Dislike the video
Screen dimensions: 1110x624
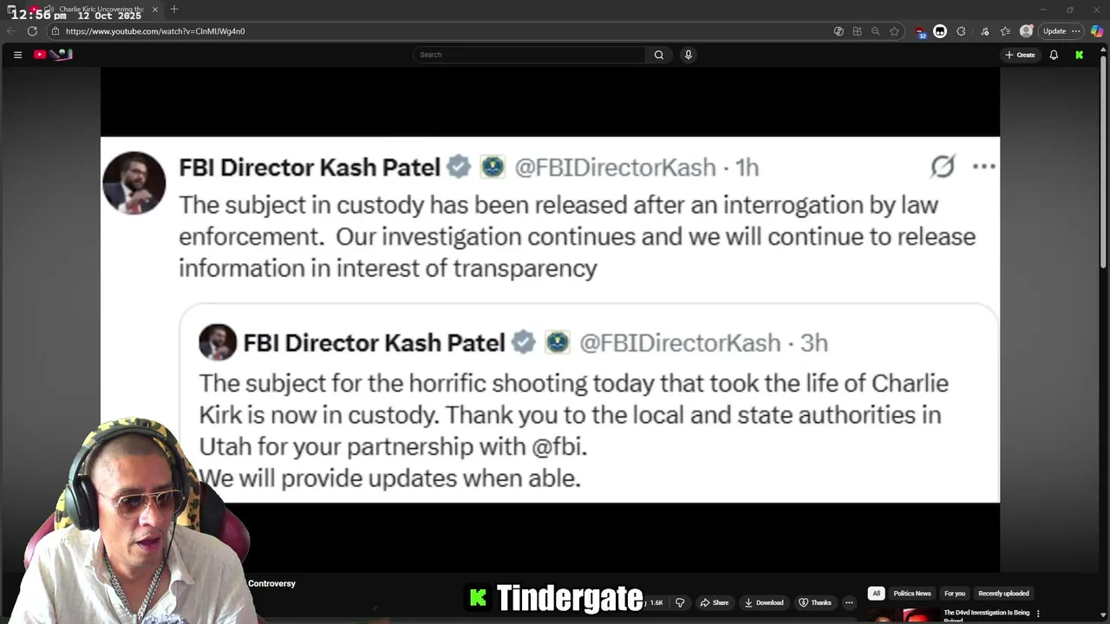click(680, 602)
